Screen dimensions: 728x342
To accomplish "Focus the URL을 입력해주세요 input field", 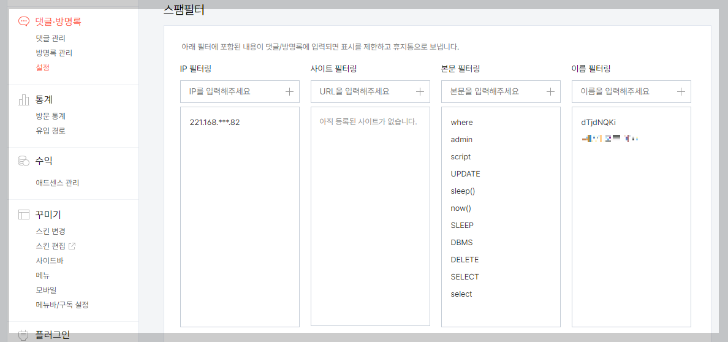I will (371, 91).
